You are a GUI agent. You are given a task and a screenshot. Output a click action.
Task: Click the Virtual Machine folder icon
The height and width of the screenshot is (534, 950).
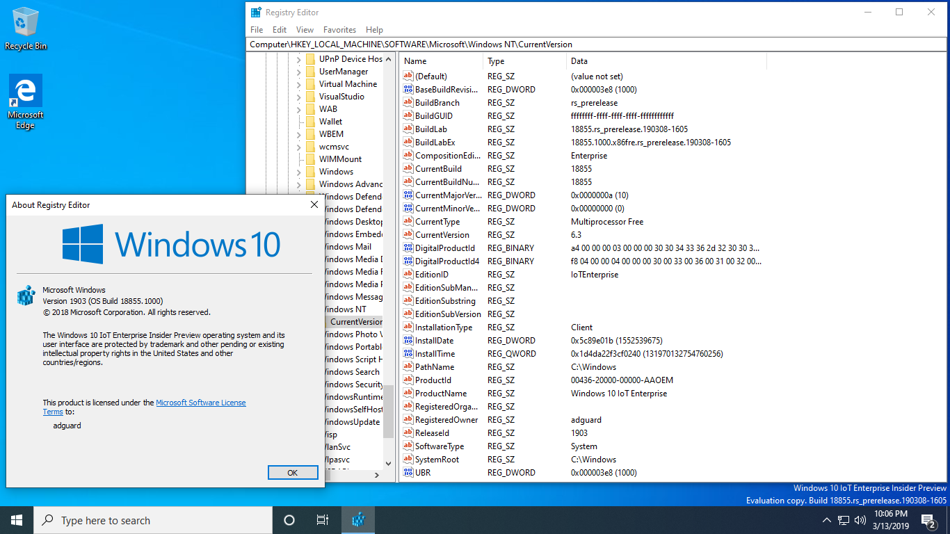(310, 84)
